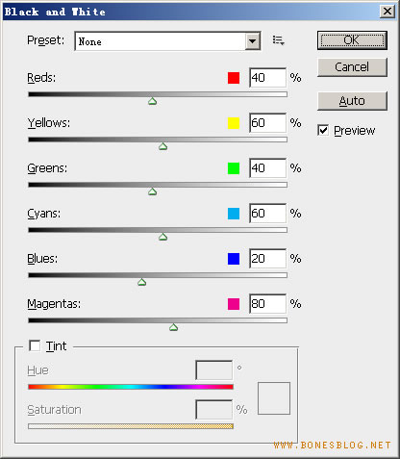Click the tint color preview box
The width and height of the screenshot is (400, 459).
(x=274, y=398)
